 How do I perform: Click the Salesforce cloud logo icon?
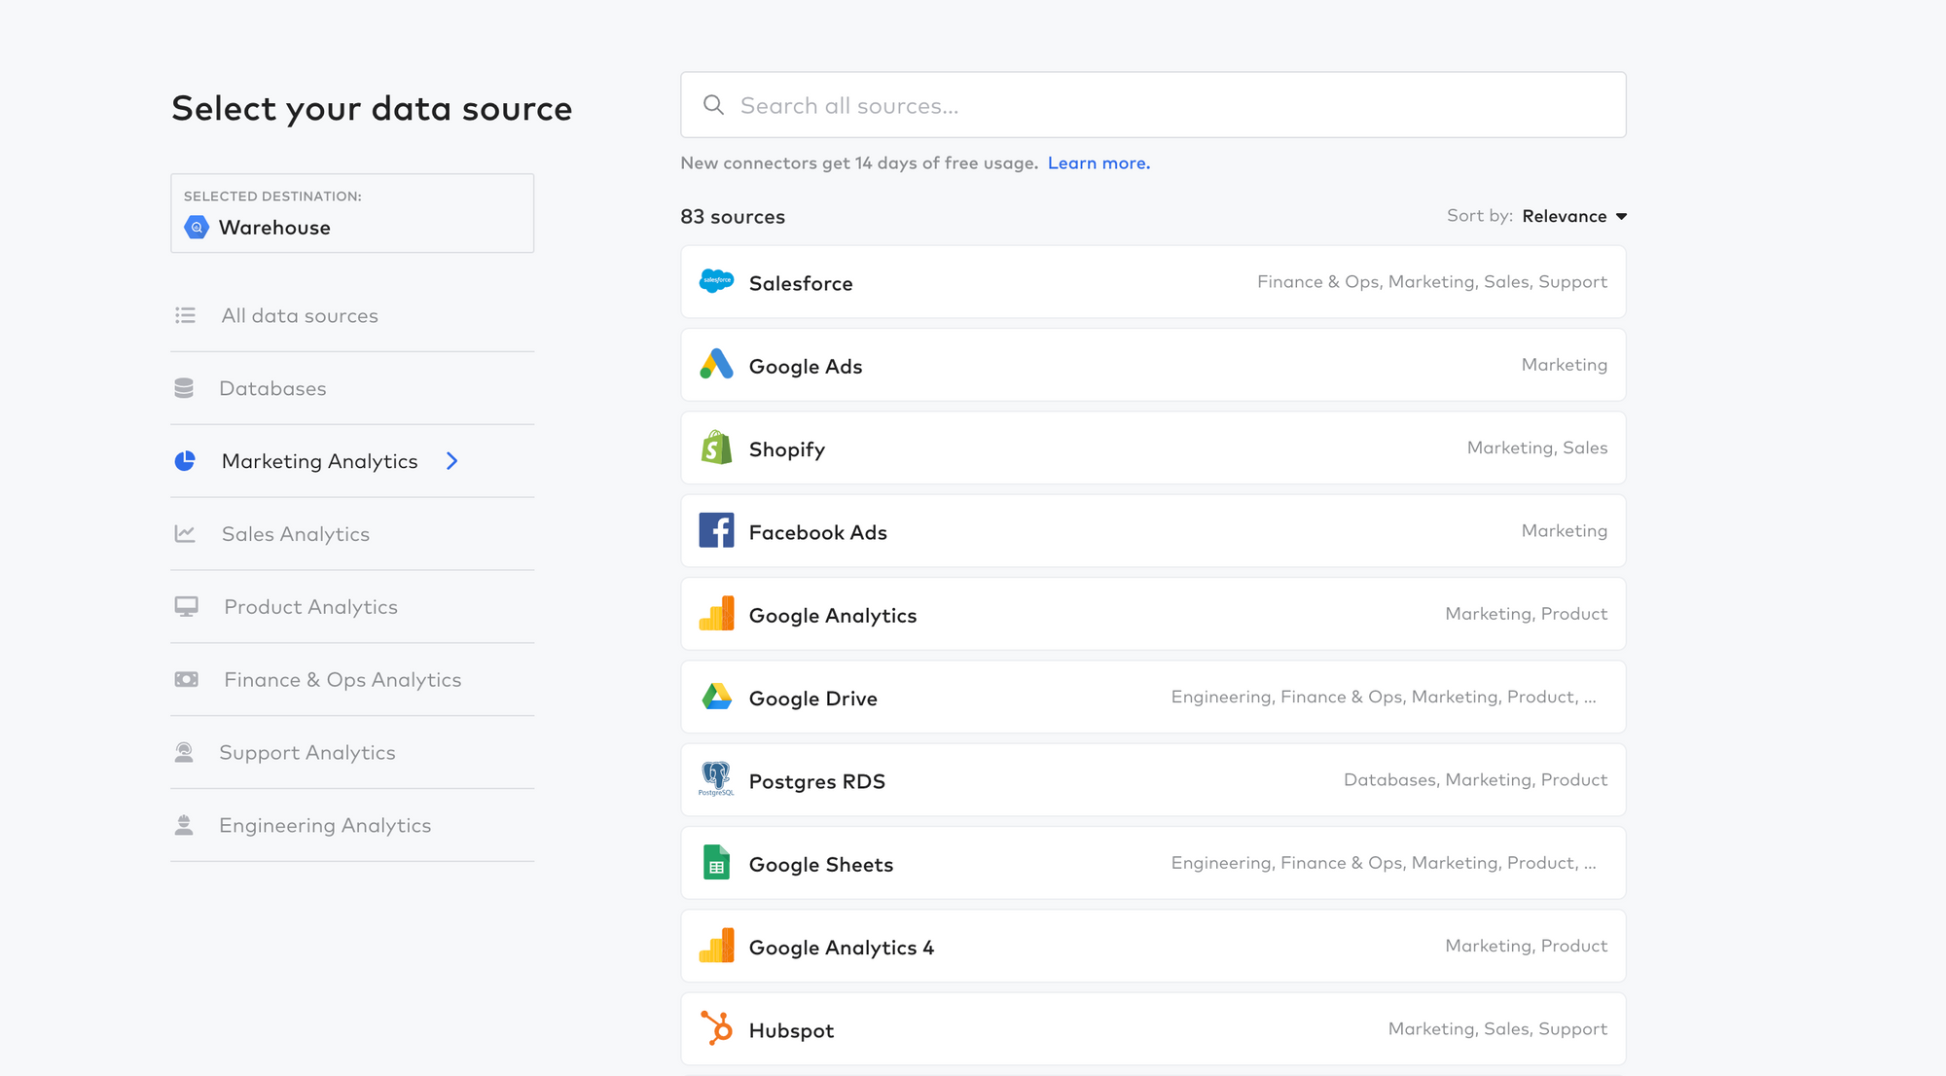[x=716, y=282]
